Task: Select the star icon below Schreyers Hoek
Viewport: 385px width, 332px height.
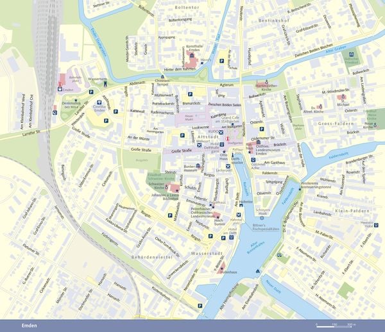Action: click(x=262, y=218)
